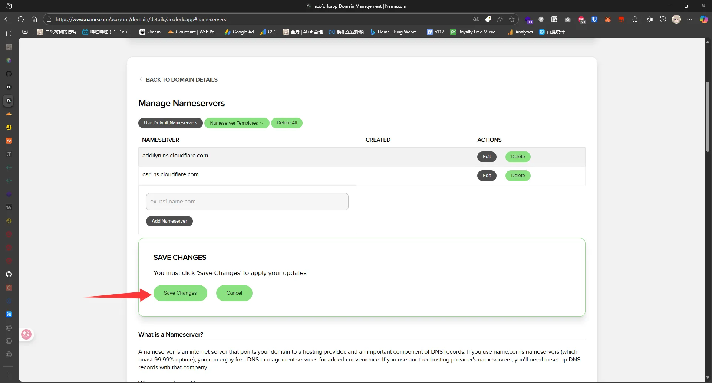The image size is (712, 383).
Task: Delete the carl.ns.cloudflare.com nameserver
Action: (518, 176)
